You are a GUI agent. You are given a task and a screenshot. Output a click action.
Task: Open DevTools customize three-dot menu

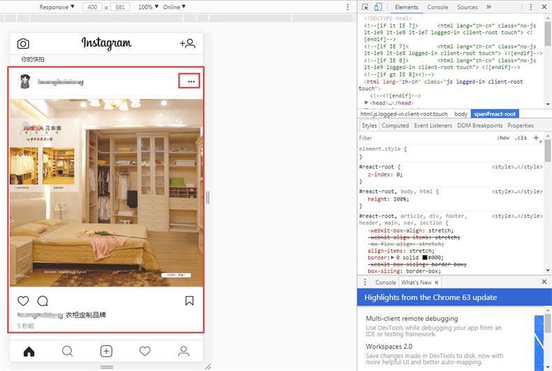click(x=531, y=7)
